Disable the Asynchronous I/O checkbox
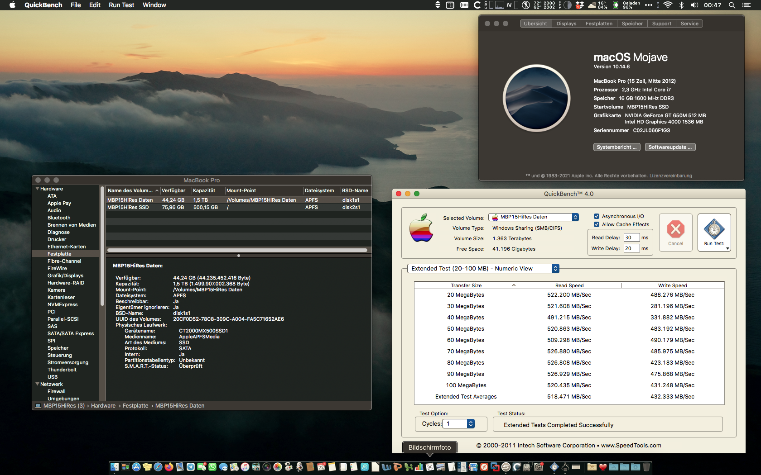Image resolution: width=761 pixels, height=475 pixels. pyautogui.click(x=597, y=216)
